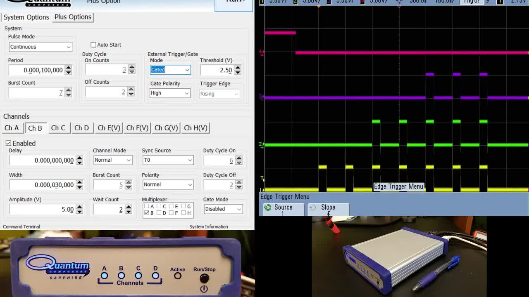
Task: Click the Quantum Sapphire logo on the device panel
Action: point(58,267)
